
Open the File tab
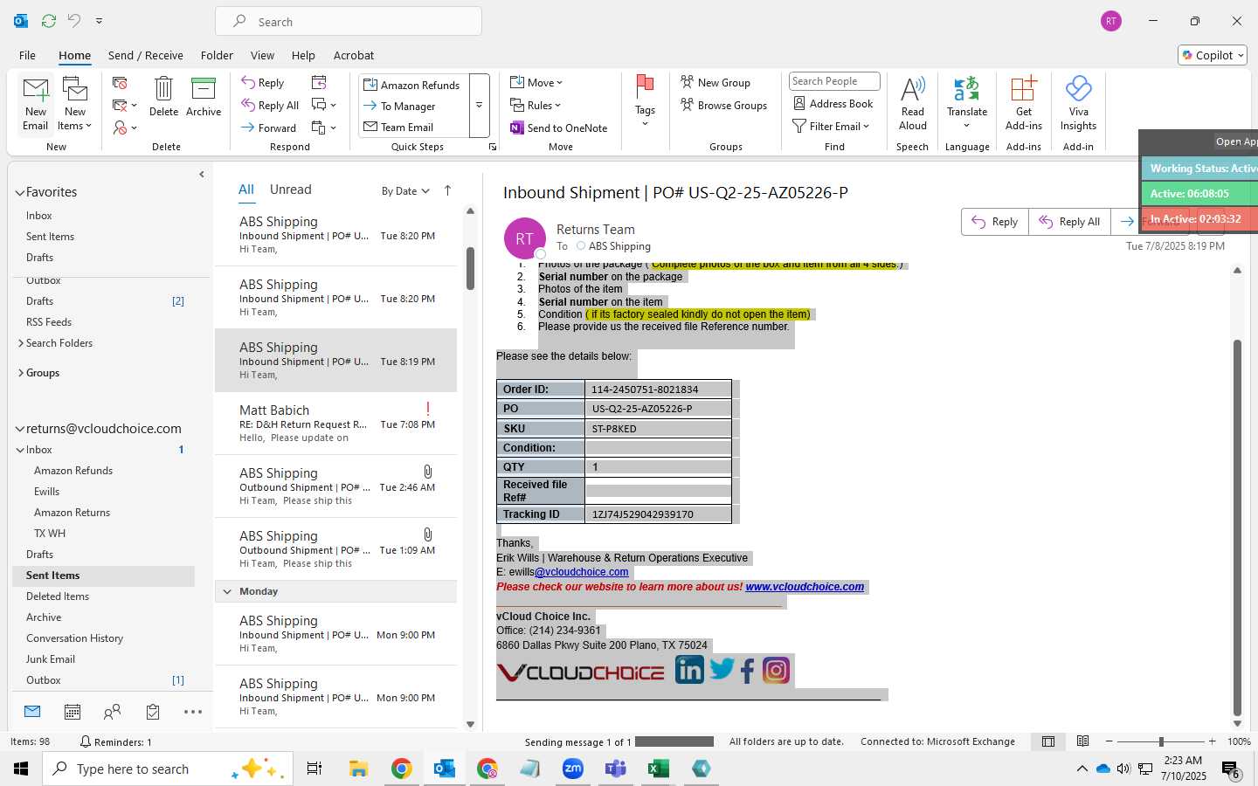[x=28, y=55]
